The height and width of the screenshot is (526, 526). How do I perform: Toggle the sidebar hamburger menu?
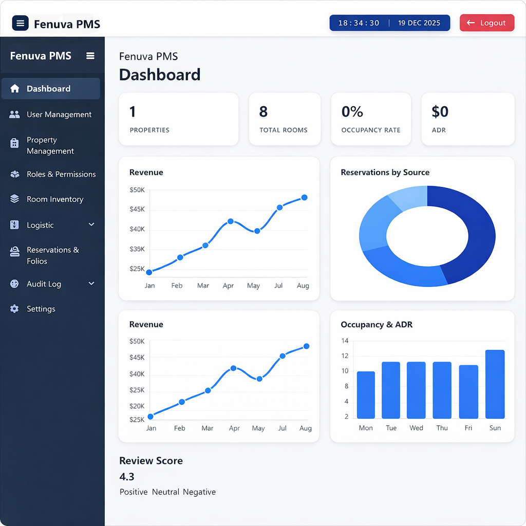[90, 55]
